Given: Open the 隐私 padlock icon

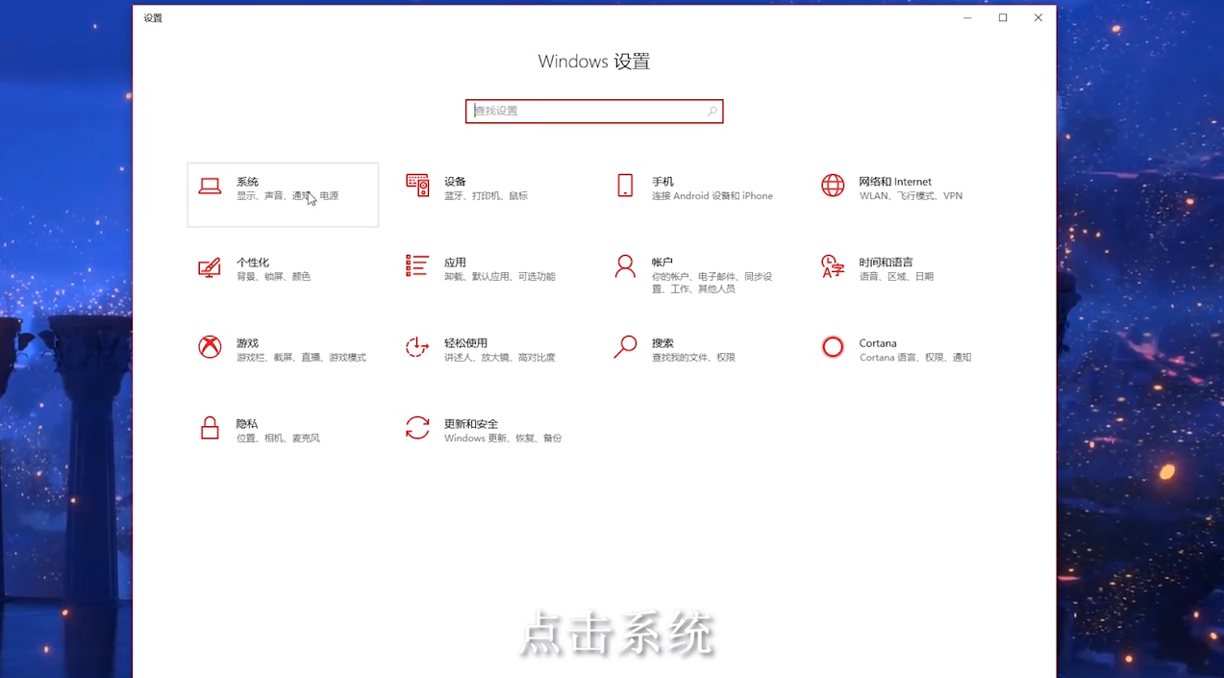Looking at the screenshot, I should click(210, 428).
